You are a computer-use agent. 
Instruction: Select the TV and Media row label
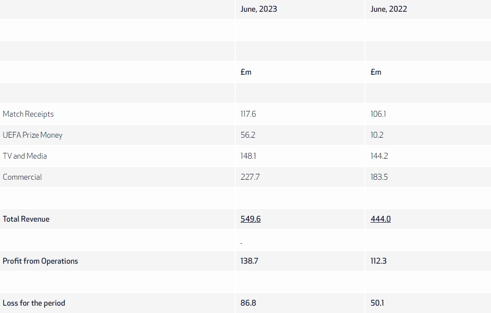point(25,156)
